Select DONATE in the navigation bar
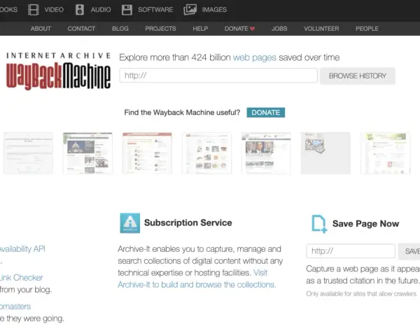The image size is (420, 336). (237, 29)
